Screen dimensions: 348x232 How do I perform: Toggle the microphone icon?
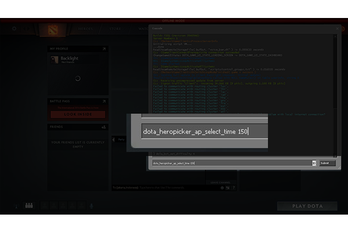coord(92,206)
